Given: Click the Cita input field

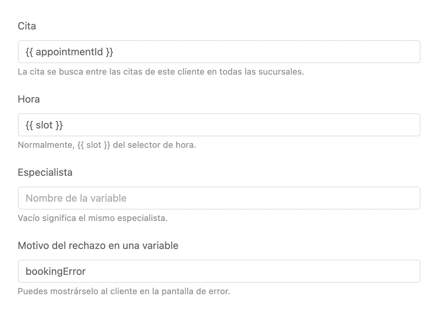Looking at the screenshot, I should tap(219, 52).
